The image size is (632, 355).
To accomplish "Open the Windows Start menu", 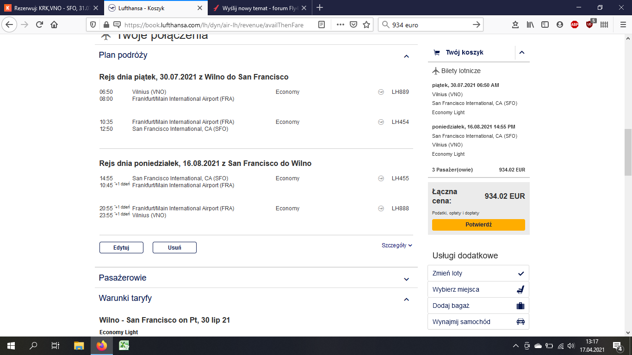I will 11,346.
